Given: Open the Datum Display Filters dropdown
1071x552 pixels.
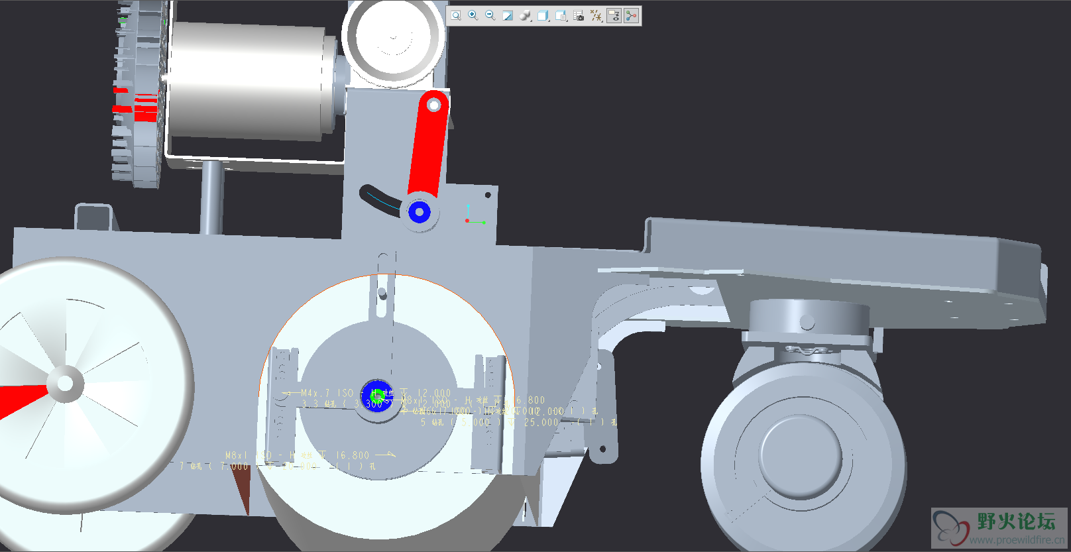Looking at the screenshot, I should (596, 16).
